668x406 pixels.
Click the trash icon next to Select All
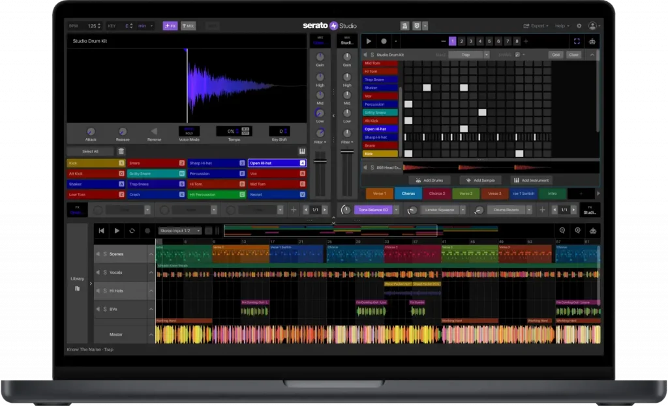point(121,151)
